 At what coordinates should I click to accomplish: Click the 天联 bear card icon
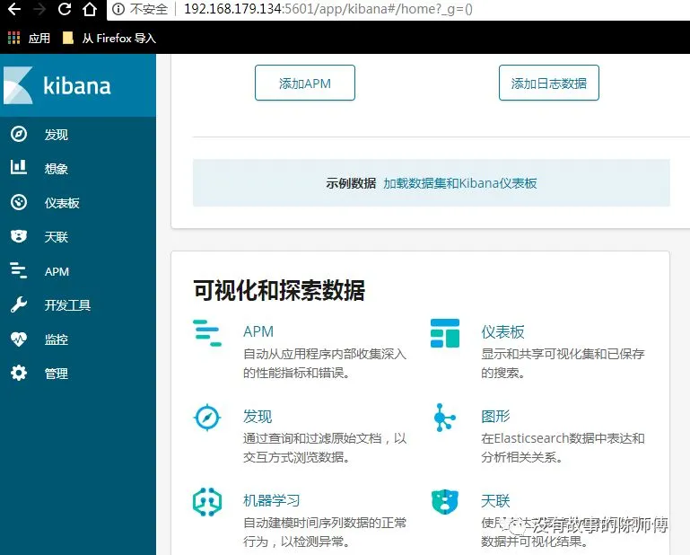coord(445,501)
